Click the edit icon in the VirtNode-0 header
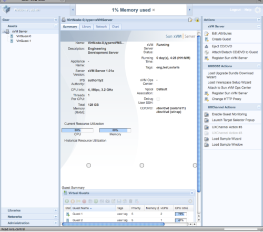Viewport: 263px width, 232px height. tap(190, 20)
